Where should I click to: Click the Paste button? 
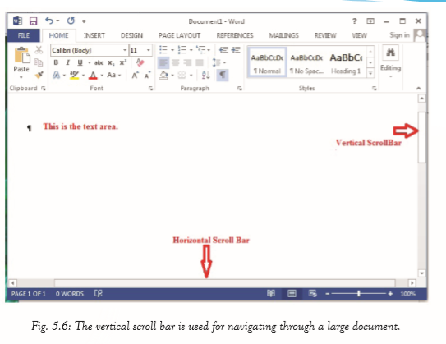point(21,59)
